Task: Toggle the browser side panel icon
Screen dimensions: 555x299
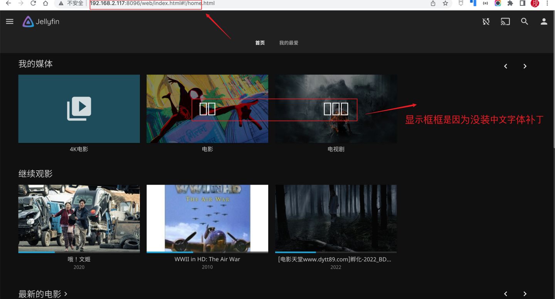Action: [x=523, y=3]
